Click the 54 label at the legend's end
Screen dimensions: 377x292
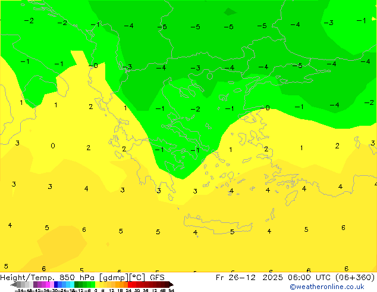pos(171,290)
